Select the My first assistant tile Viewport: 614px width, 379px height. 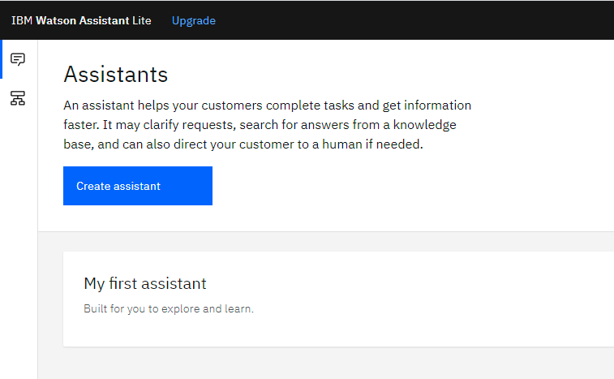click(x=338, y=299)
